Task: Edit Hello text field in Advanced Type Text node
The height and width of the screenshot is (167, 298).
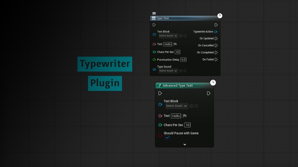Action: point(176,116)
